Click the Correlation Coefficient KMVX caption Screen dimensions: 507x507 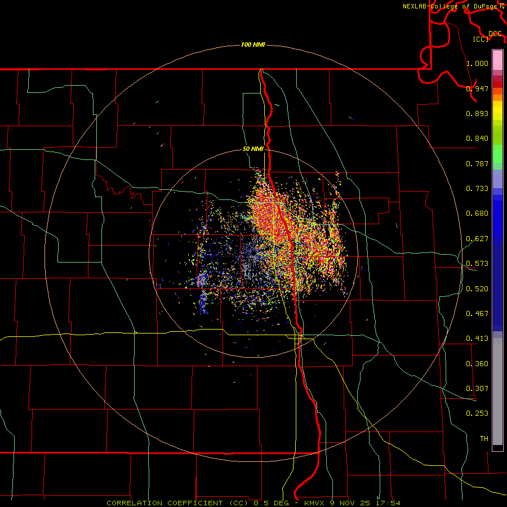[253, 503]
